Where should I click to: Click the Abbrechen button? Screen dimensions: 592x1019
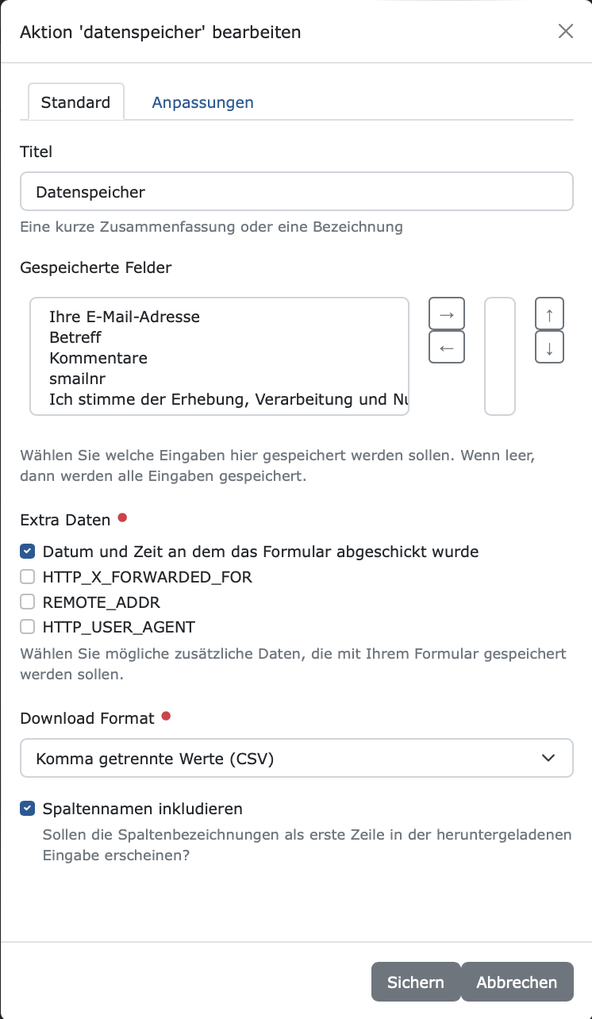coord(517,982)
